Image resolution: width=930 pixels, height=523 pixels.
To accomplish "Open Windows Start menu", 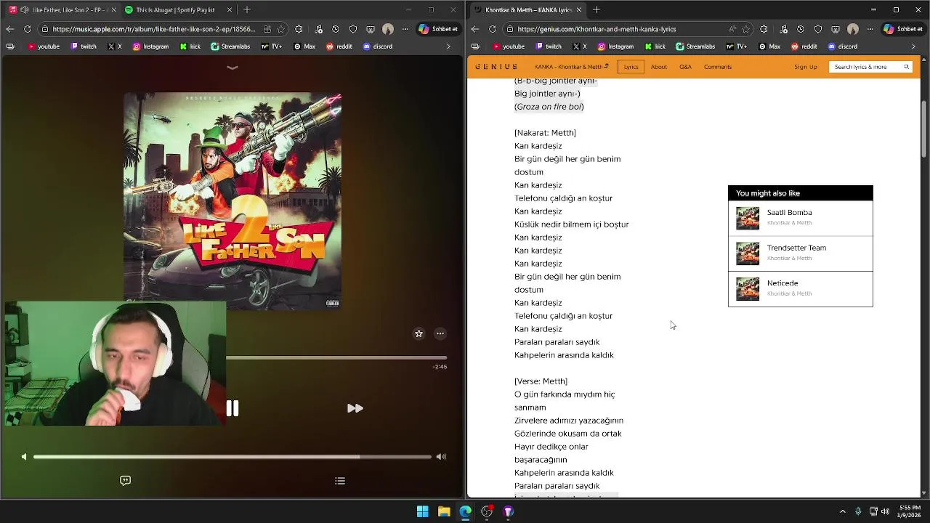I will coord(422,511).
